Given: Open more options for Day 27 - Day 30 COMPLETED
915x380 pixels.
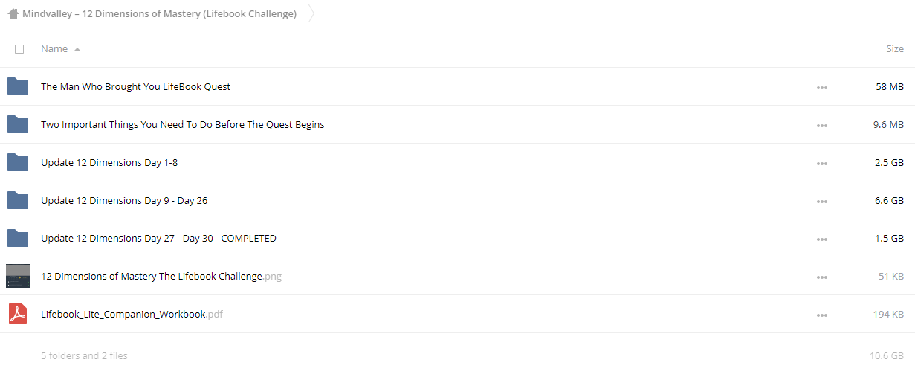Looking at the screenshot, I should 821,239.
